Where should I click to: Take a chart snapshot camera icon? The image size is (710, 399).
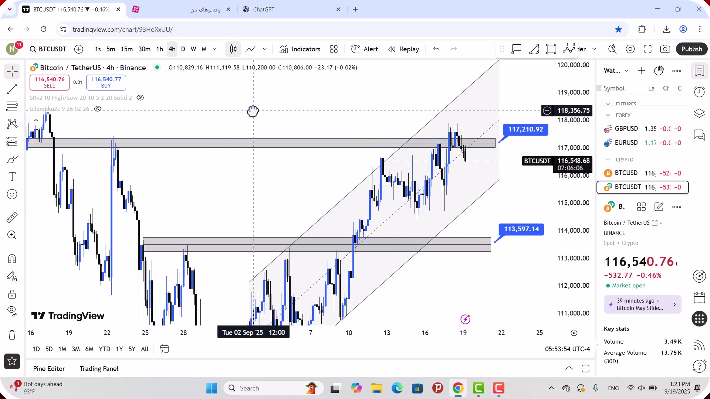pos(665,49)
